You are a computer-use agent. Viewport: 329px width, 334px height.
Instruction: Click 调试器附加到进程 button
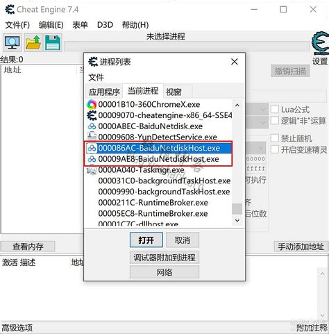(164, 258)
